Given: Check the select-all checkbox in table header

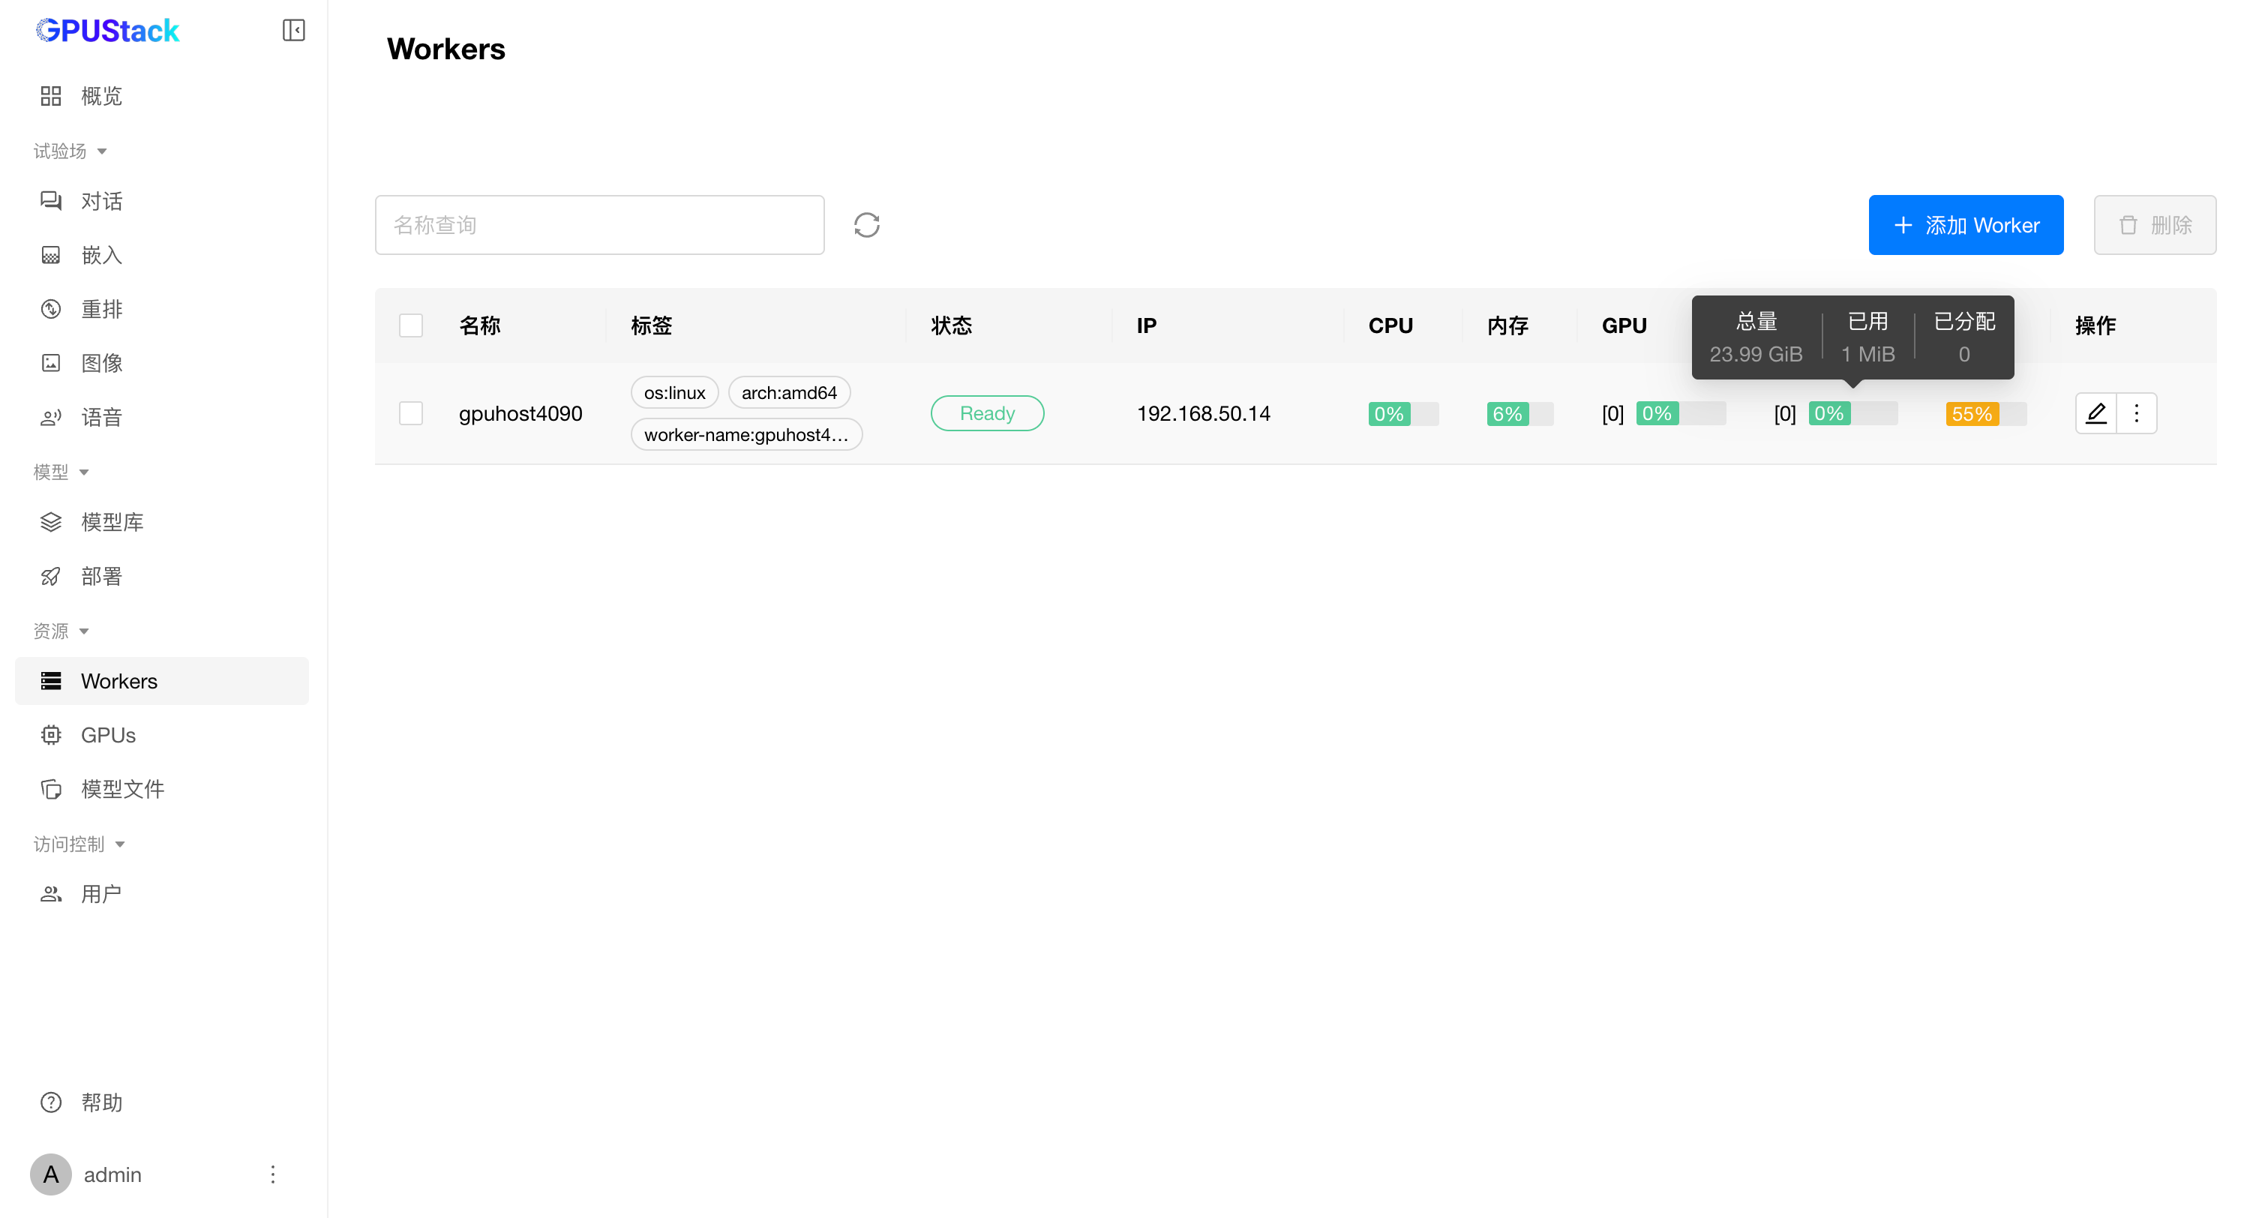Looking at the screenshot, I should coord(410,325).
